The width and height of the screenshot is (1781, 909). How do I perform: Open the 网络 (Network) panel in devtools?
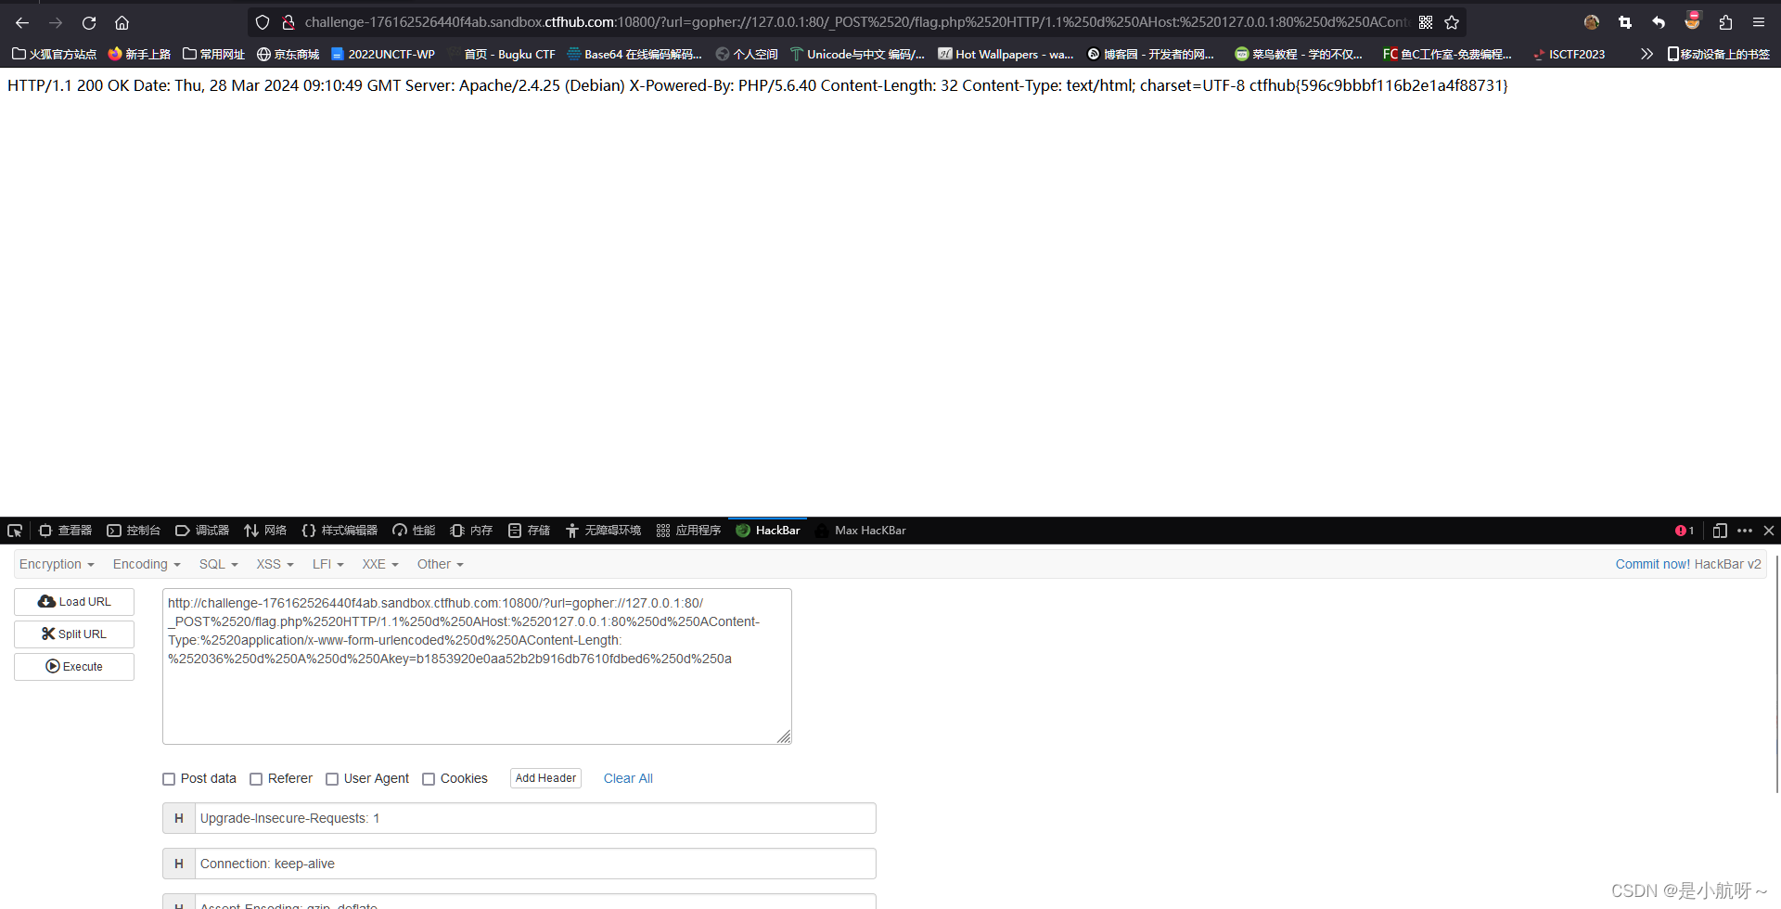tap(264, 530)
